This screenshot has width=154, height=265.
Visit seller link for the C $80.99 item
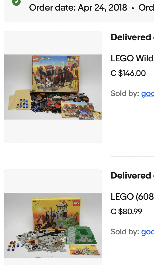click(148, 232)
